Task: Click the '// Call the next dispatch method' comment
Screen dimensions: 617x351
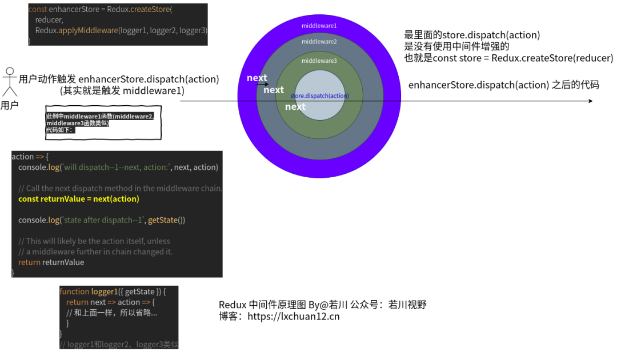Action: click(x=121, y=188)
